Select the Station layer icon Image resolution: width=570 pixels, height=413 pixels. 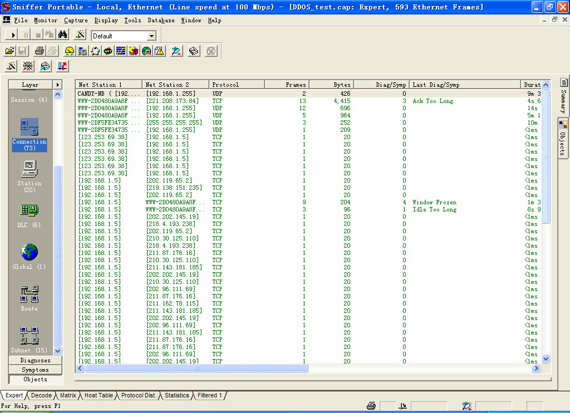click(x=29, y=169)
